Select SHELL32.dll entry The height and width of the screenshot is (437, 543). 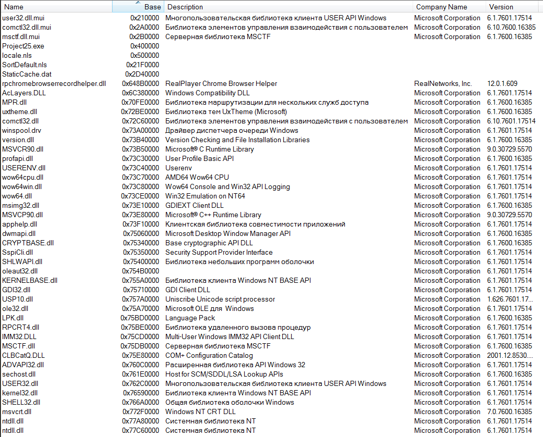click(271, 402)
